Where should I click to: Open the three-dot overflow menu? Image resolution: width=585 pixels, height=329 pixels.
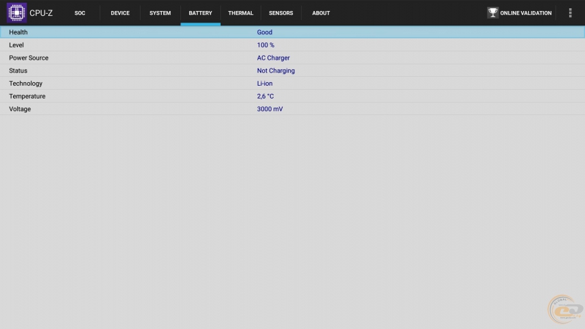[570, 13]
